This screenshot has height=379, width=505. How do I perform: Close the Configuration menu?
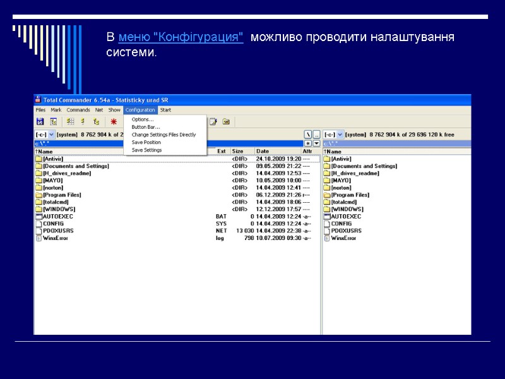(140, 110)
